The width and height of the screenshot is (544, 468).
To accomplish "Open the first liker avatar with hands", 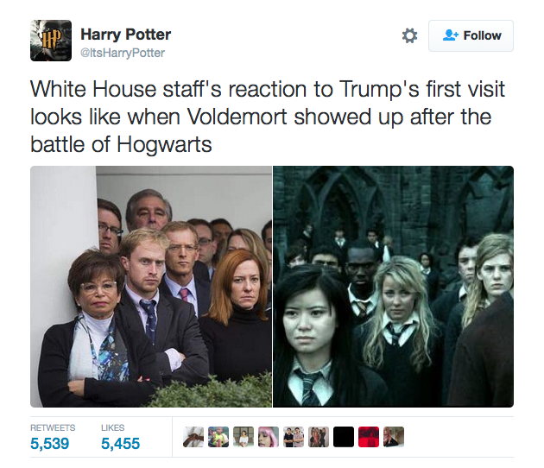I will pos(193,437).
